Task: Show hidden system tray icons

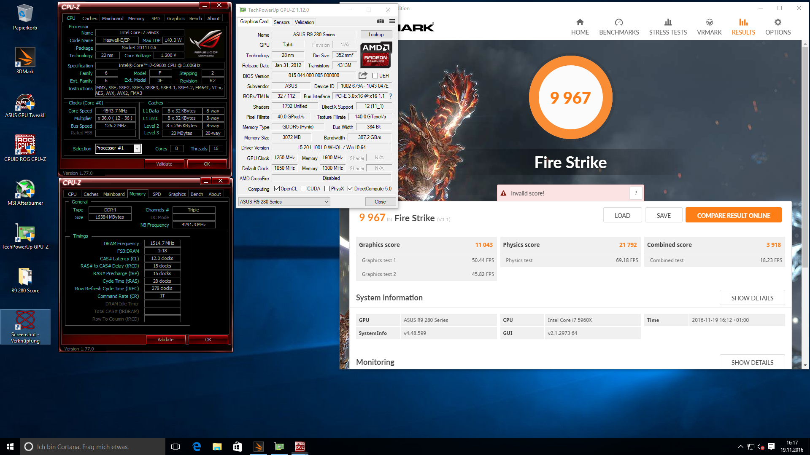Action: click(x=740, y=447)
